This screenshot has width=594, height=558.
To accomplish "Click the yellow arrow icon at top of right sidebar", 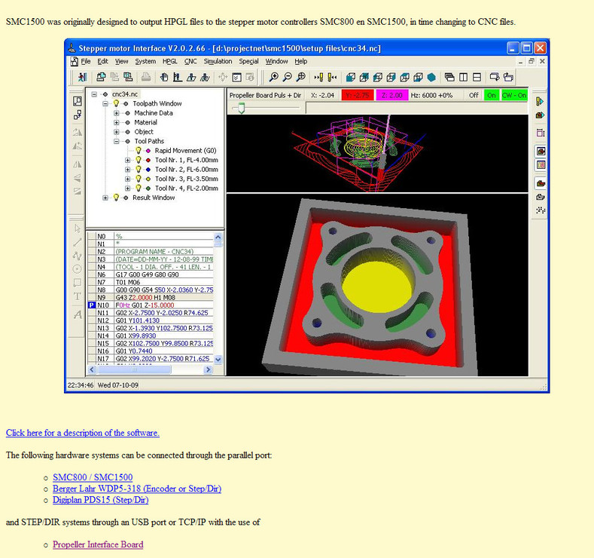I will [541, 101].
